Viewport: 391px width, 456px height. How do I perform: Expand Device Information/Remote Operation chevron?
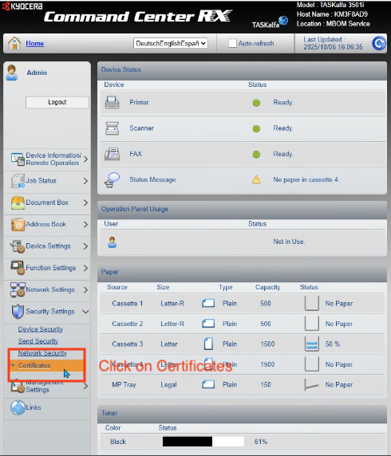(85, 159)
